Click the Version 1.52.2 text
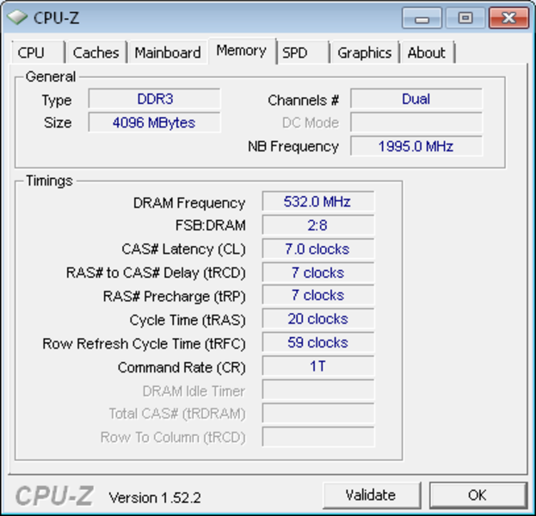This screenshot has width=536, height=516. click(x=155, y=498)
